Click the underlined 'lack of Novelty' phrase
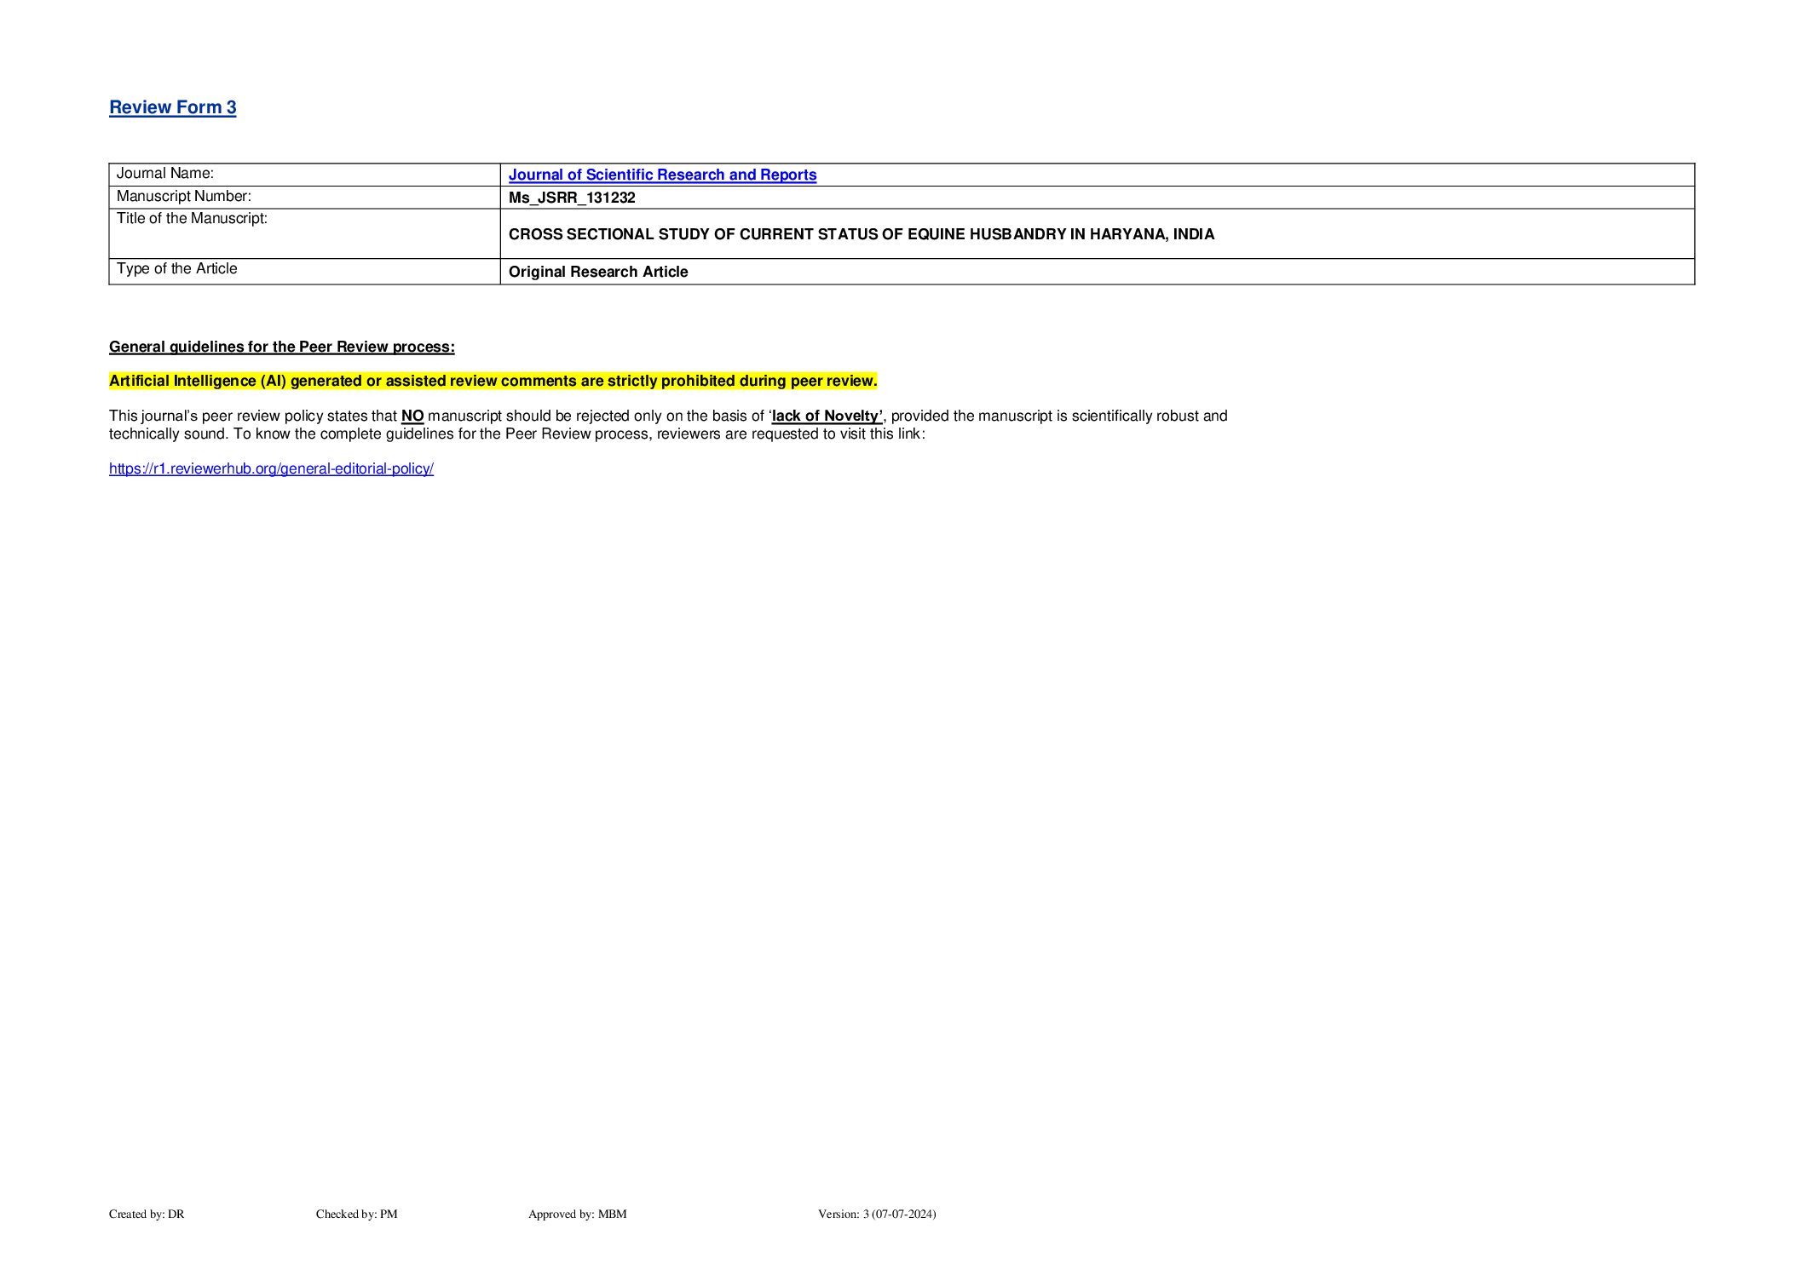This screenshot has width=1804, height=1275. point(827,416)
